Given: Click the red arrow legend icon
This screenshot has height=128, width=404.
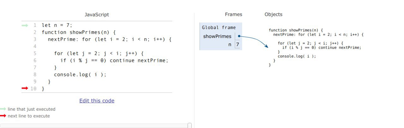Looking at the screenshot, I should pyautogui.click(x=3, y=116).
